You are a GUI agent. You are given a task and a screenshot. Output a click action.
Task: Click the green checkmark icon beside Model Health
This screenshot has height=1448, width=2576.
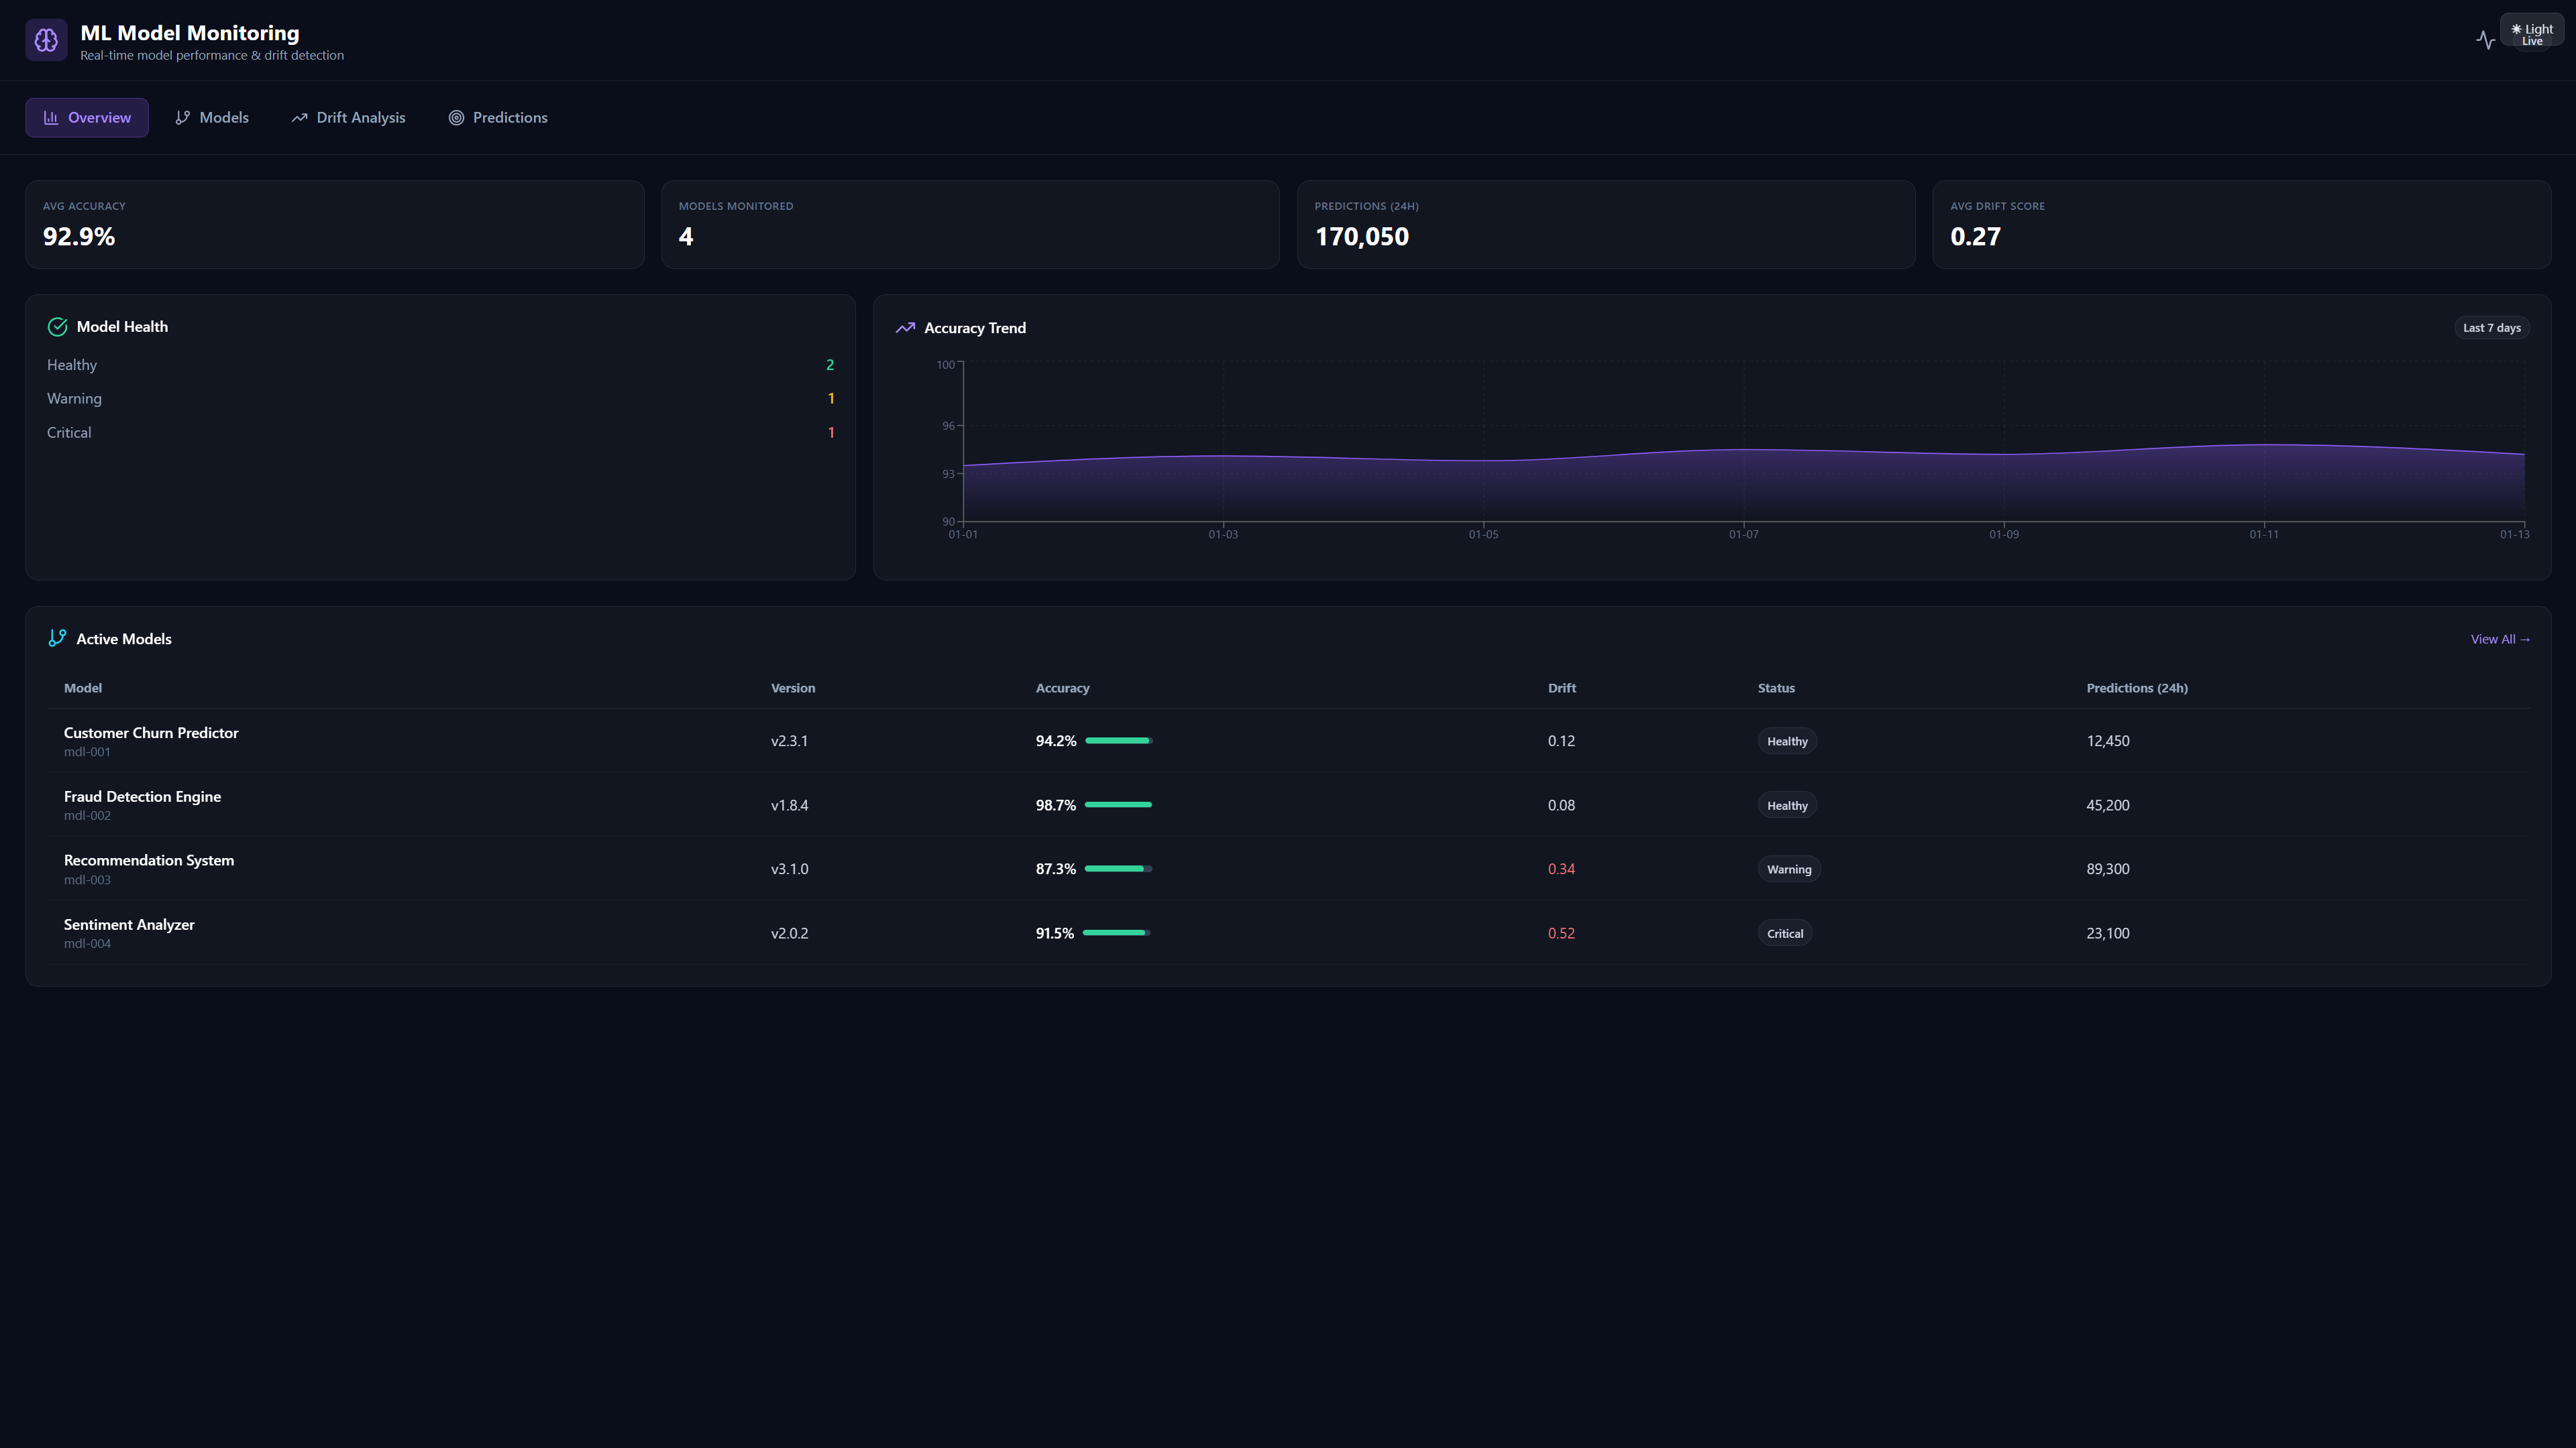pos(57,326)
